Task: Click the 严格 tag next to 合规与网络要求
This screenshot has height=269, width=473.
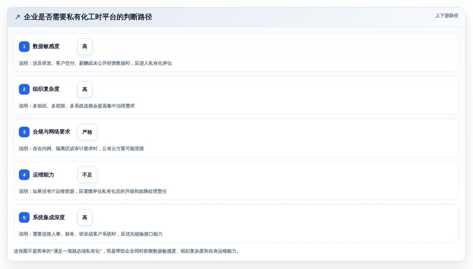Action: [87, 132]
